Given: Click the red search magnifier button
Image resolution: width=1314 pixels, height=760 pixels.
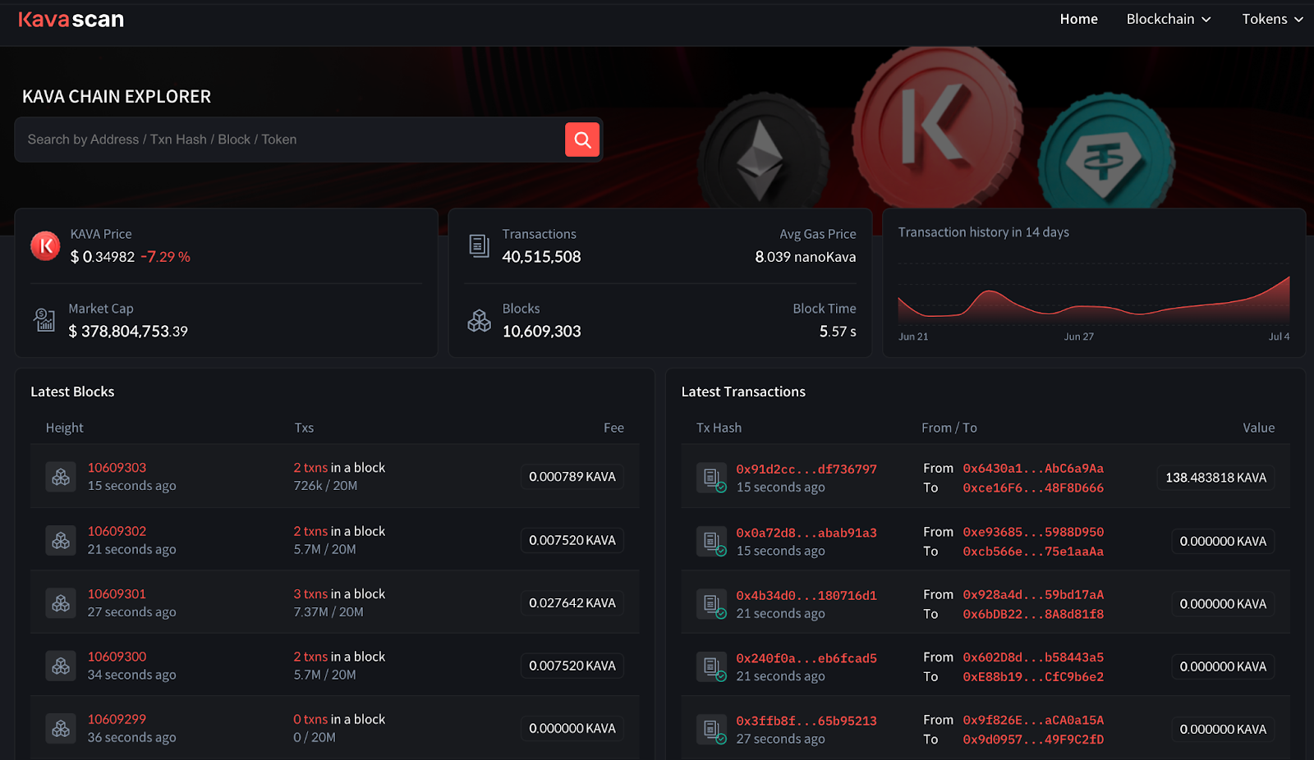Looking at the screenshot, I should pos(582,140).
